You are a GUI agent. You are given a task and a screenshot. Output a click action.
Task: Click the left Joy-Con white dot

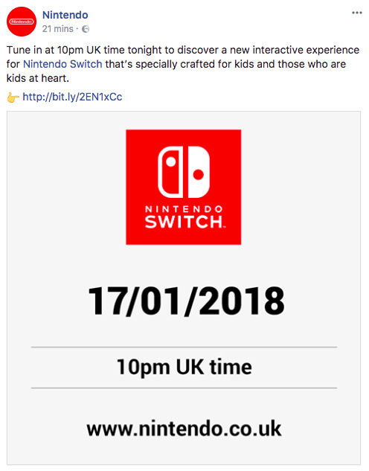point(171,161)
